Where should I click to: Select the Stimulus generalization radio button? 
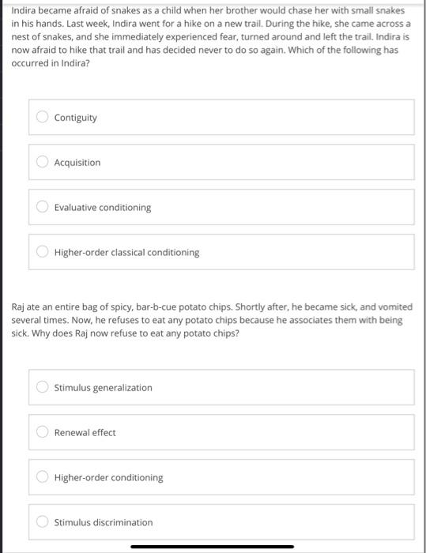[43, 387]
